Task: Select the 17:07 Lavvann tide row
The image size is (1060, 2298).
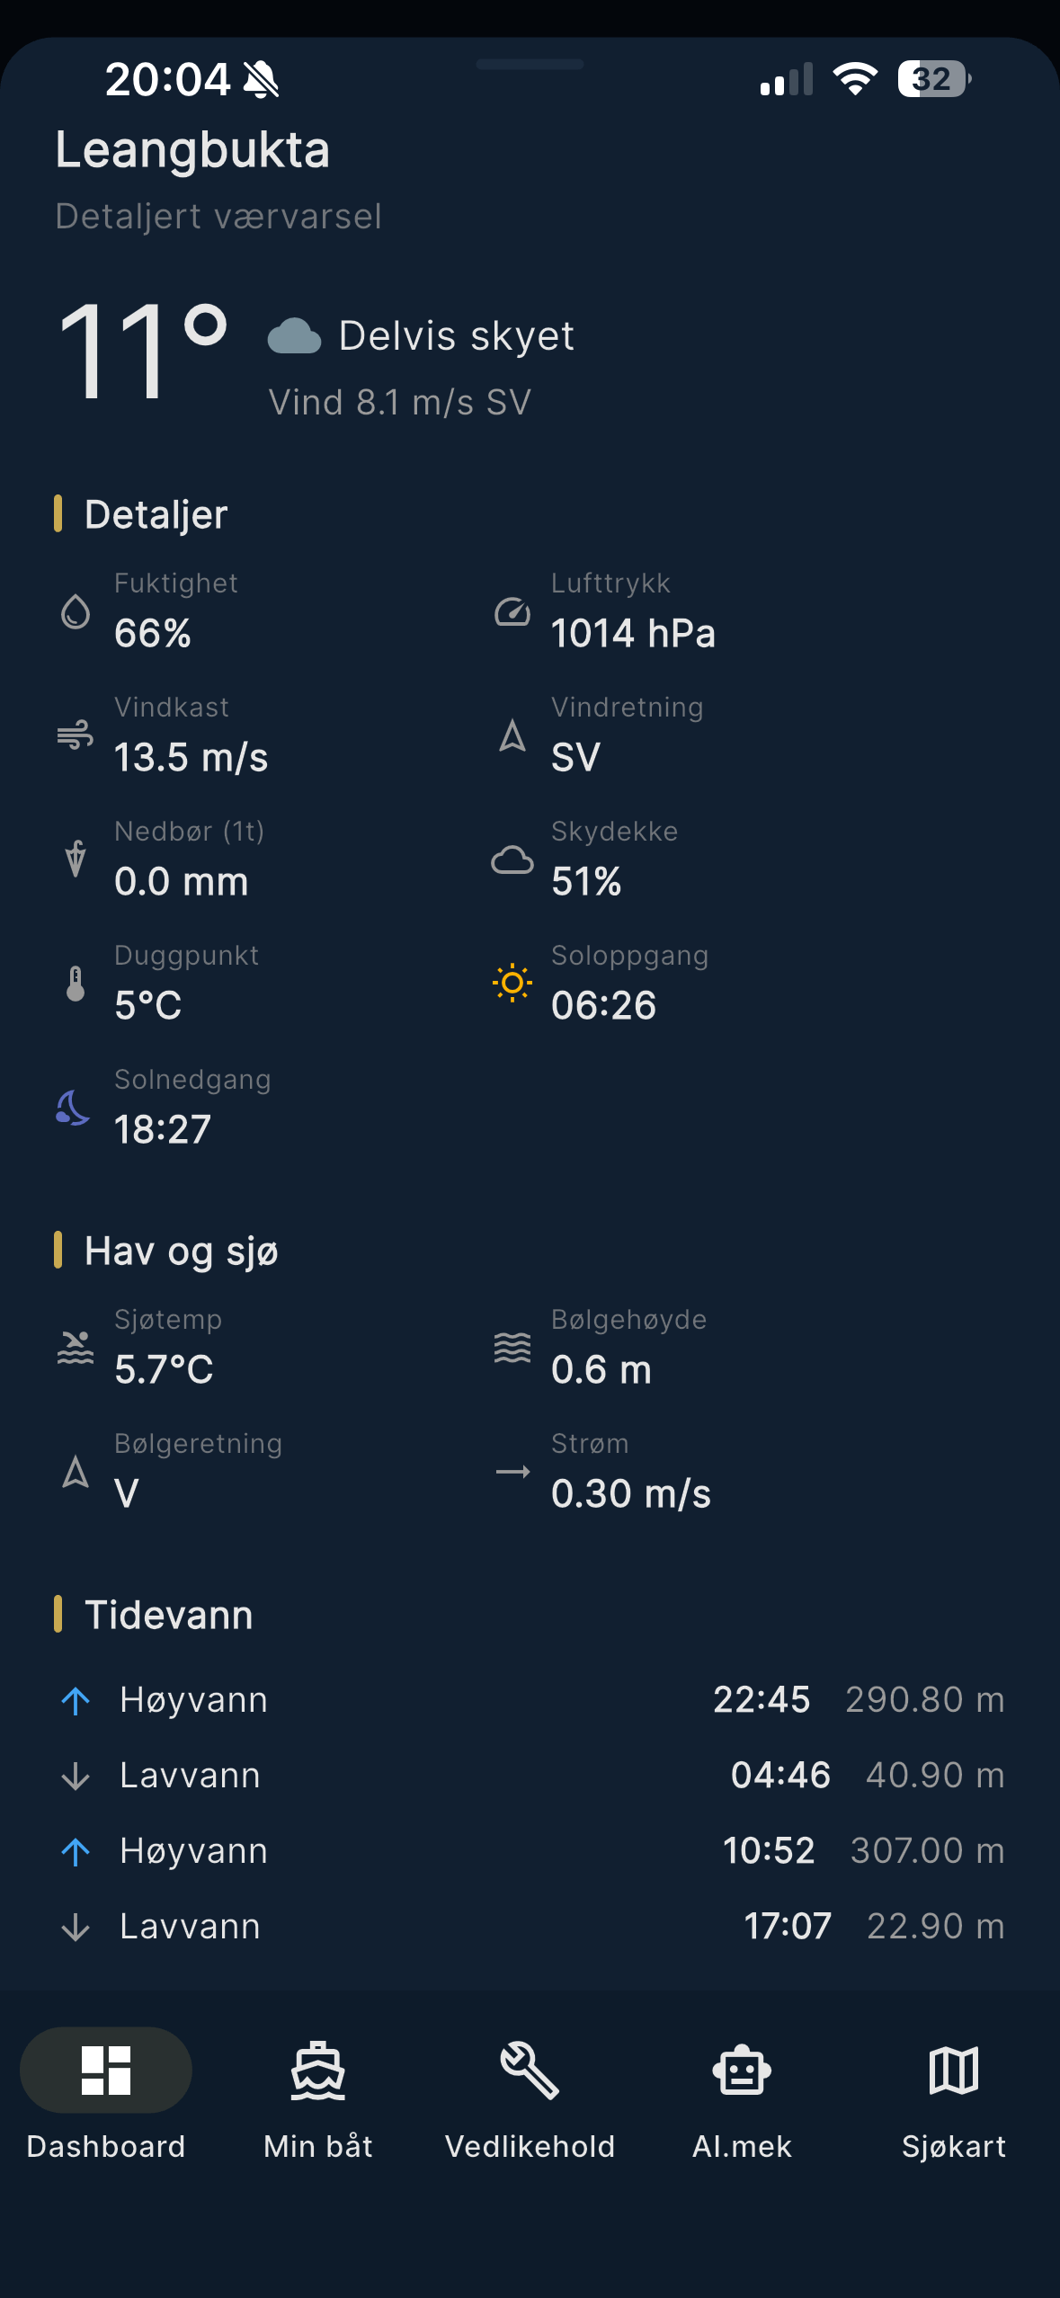Action: pyautogui.click(x=530, y=1927)
